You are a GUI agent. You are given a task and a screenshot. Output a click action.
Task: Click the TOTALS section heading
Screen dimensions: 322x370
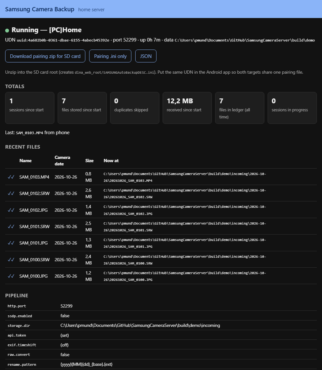(15, 87)
